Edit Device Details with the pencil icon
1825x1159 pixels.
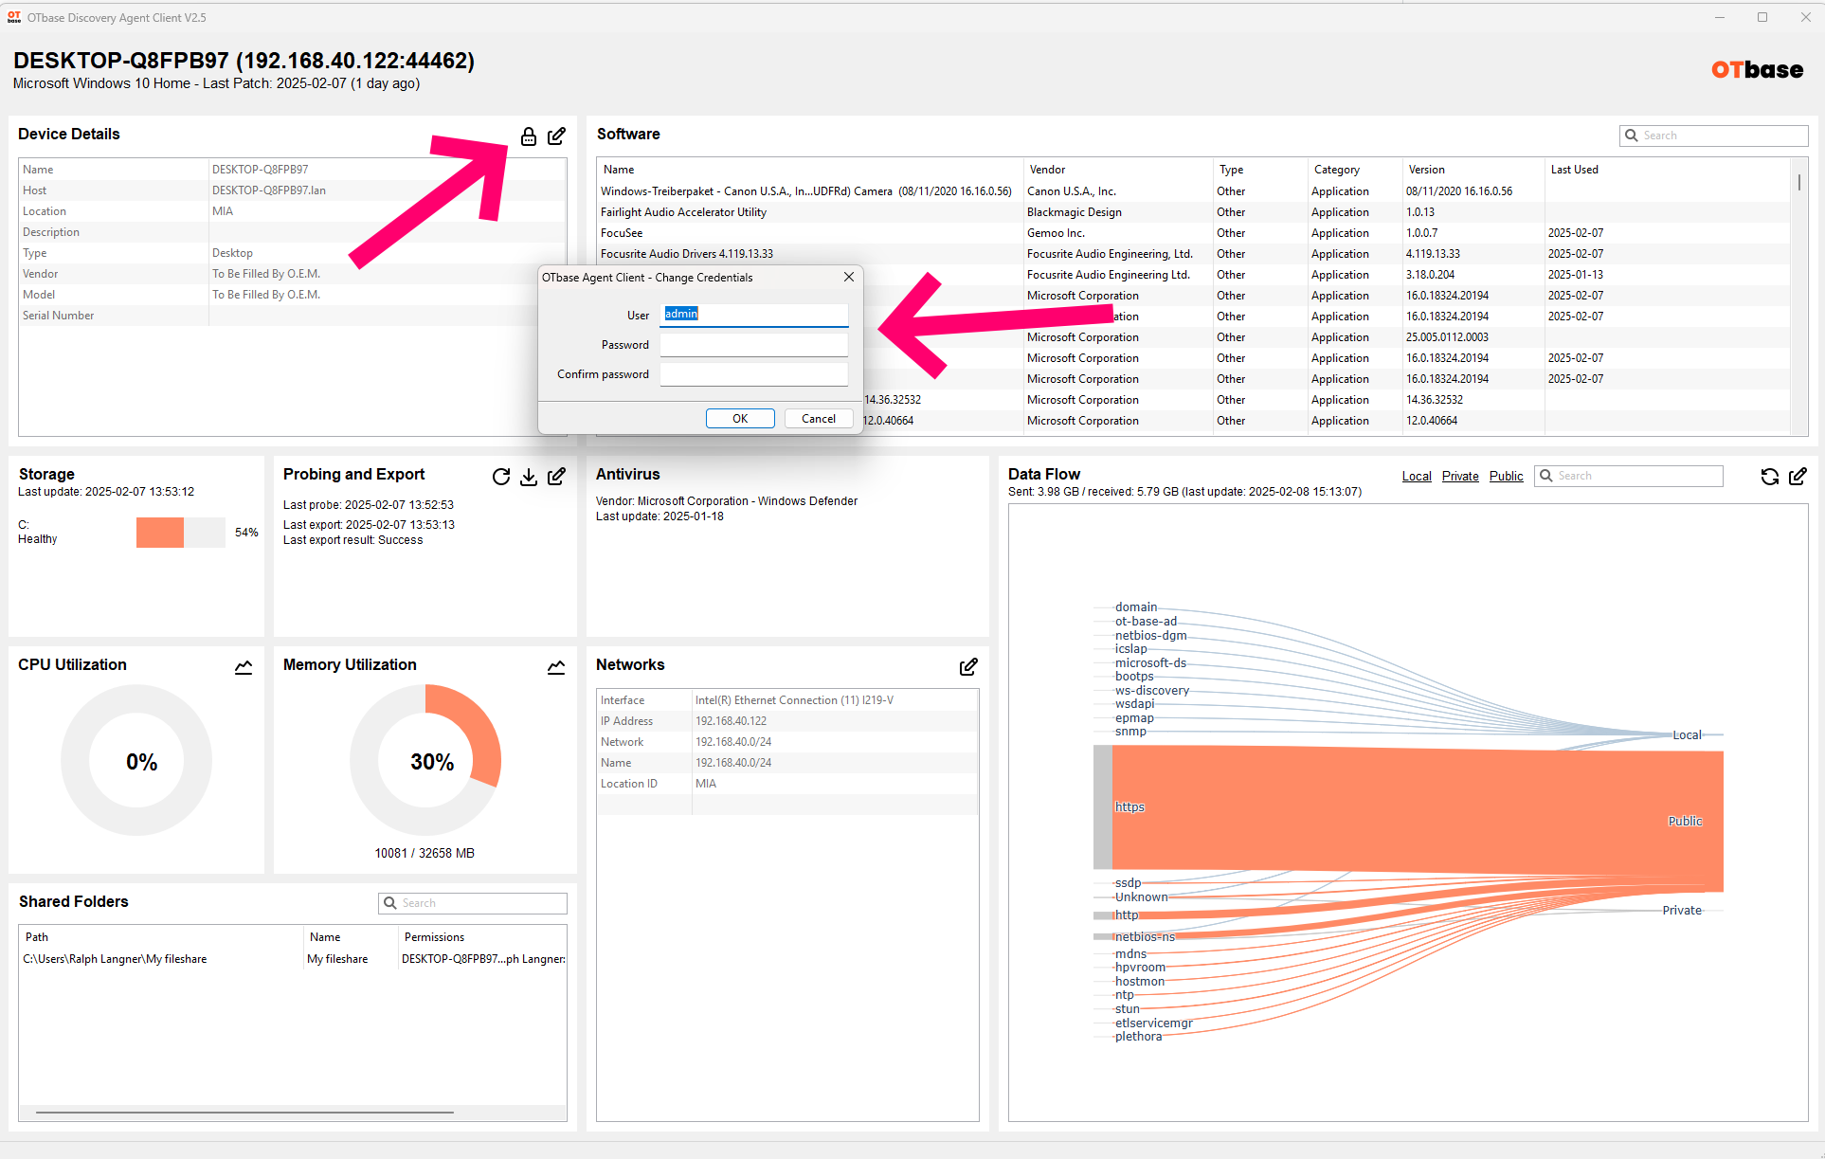pos(557,136)
